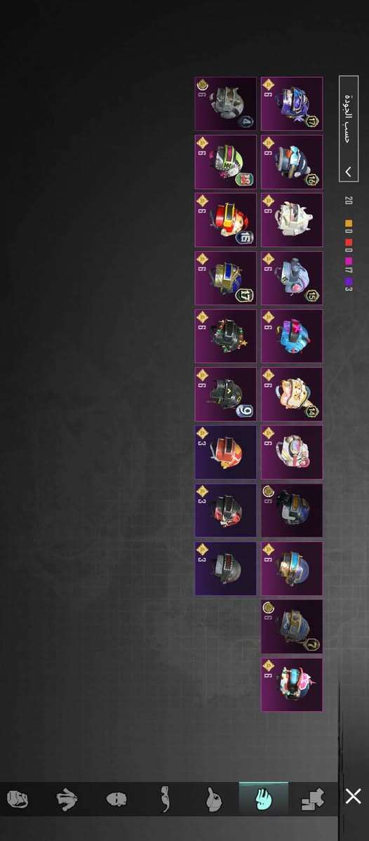Open the jacket outfit category tab

pos(67,800)
